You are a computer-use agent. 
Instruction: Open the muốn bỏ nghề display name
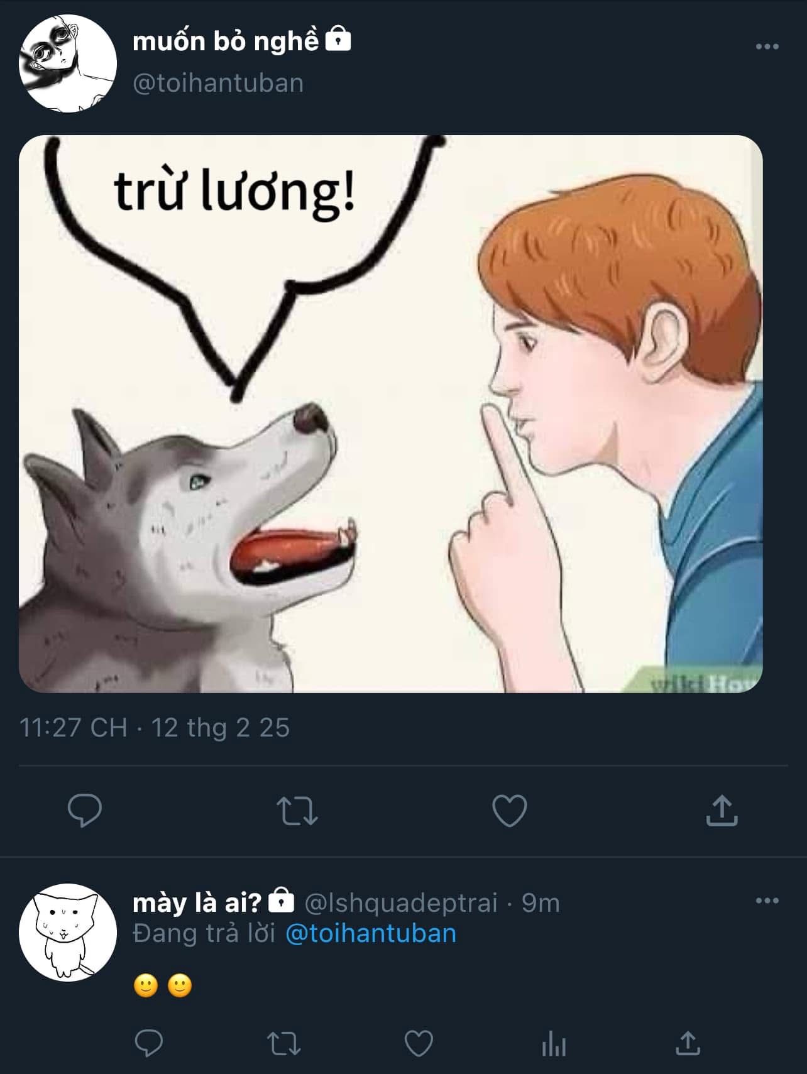pyautogui.click(x=226, y=41)
